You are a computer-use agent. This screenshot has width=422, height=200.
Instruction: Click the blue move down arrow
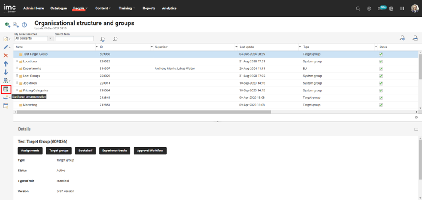[x=6, y=72]
